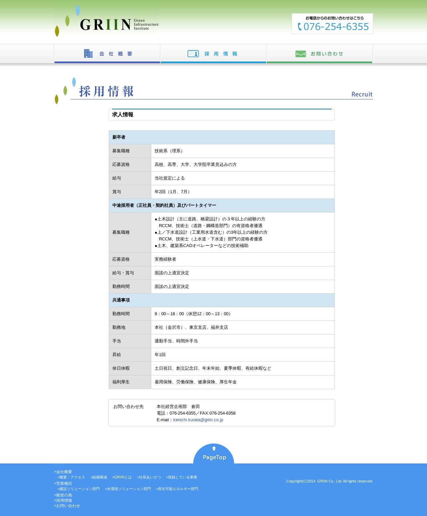The height and width of the screenshot is (516, 427).
Task: Open footer link >営業種目
Action: coord(63,483)
